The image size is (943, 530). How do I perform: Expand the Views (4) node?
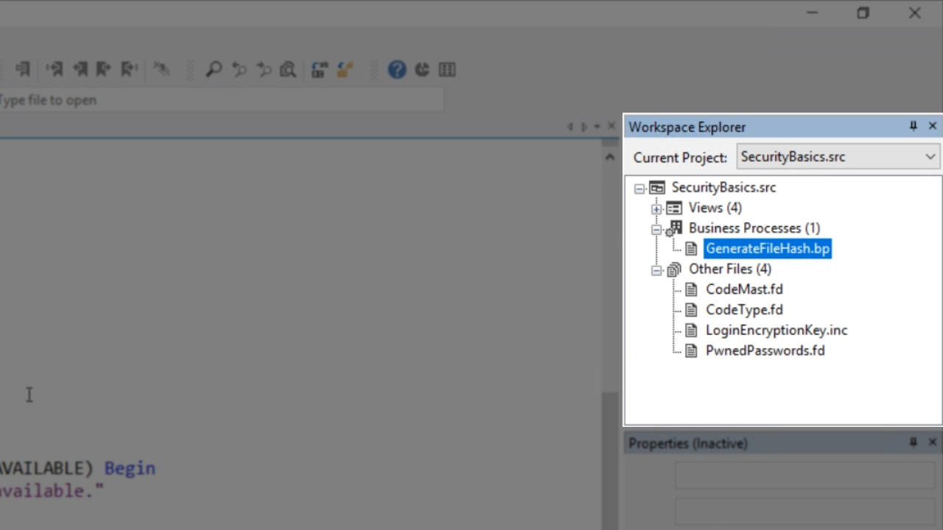(656, 208)
